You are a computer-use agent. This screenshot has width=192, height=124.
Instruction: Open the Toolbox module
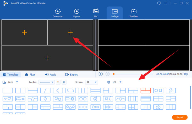click(x=133, y=13)
